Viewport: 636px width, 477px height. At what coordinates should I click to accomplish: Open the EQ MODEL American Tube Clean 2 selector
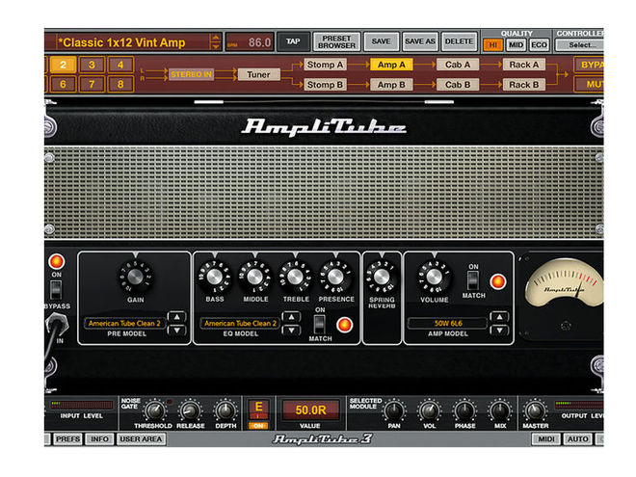[240, 323]
